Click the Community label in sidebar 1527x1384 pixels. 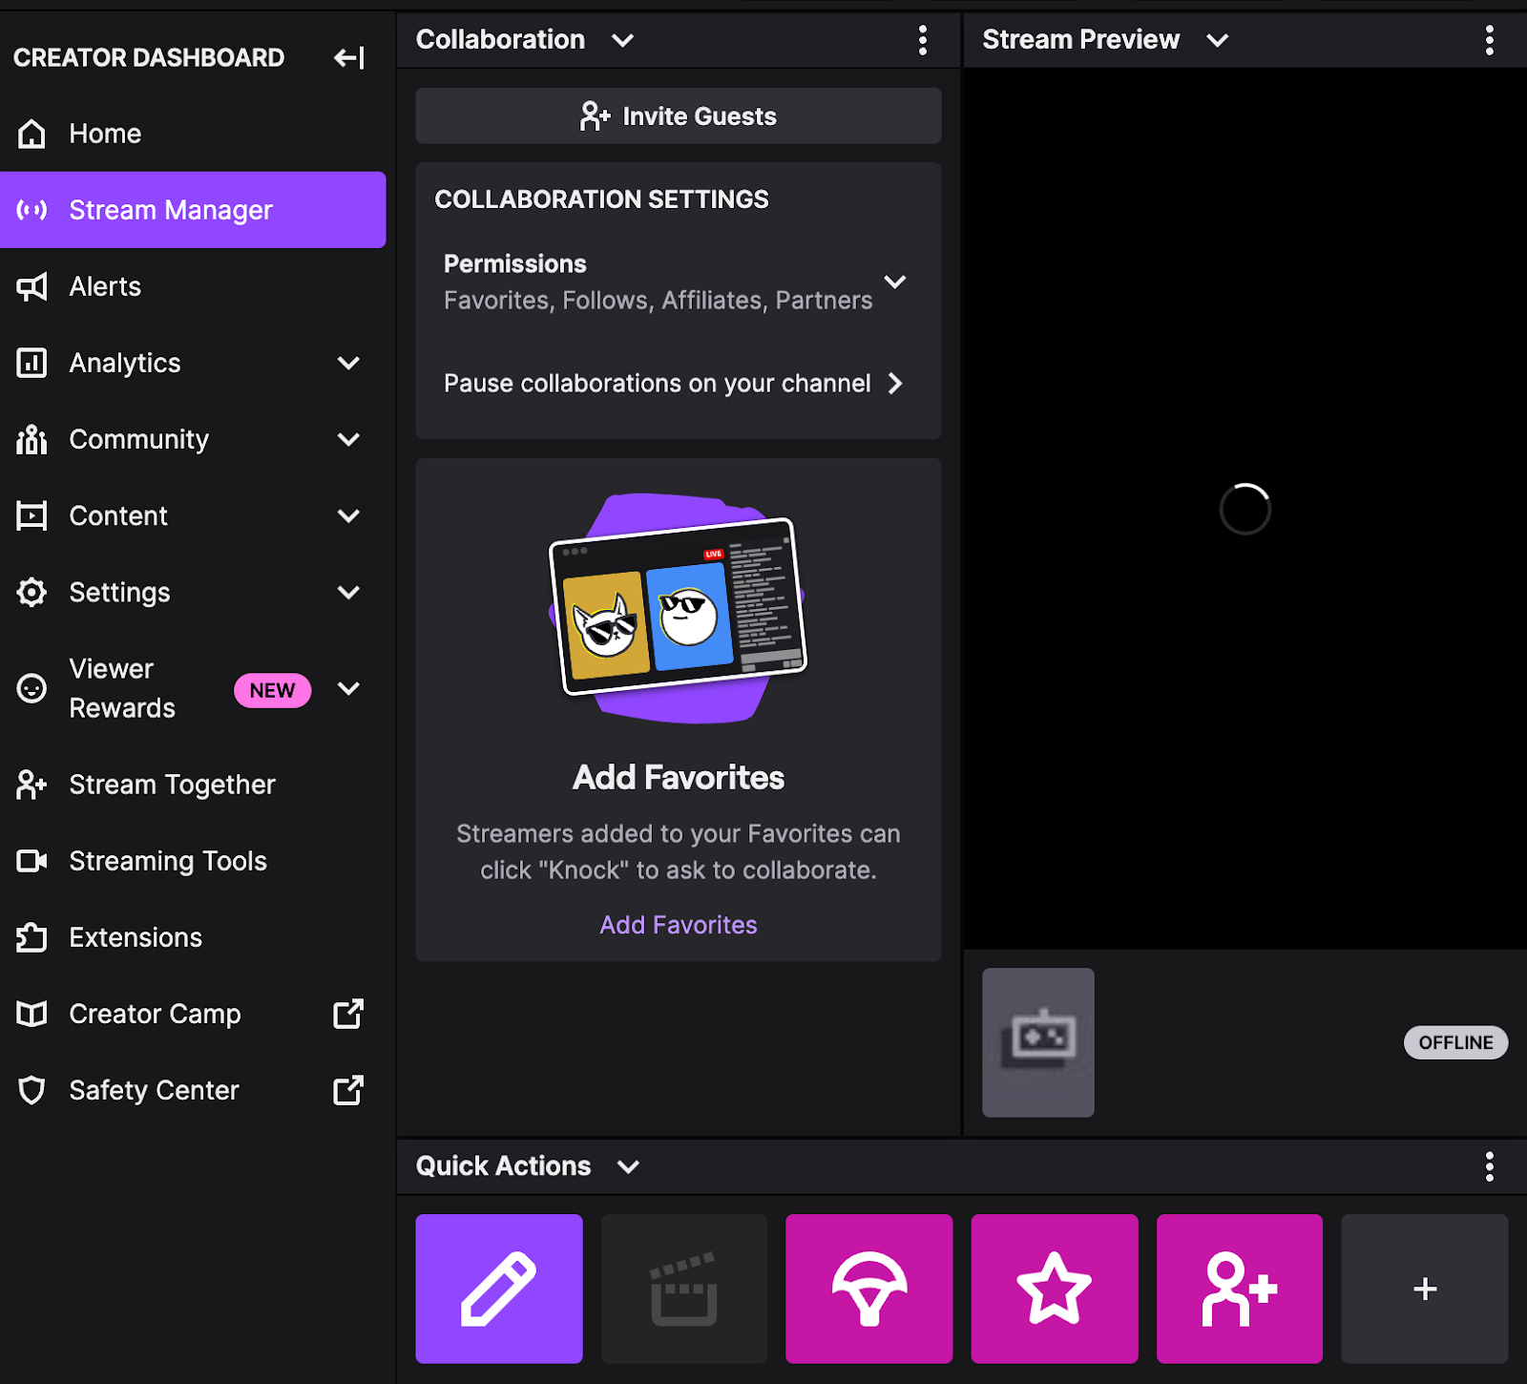(x=139, y=439)
